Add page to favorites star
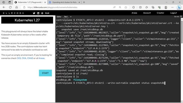 126,7
